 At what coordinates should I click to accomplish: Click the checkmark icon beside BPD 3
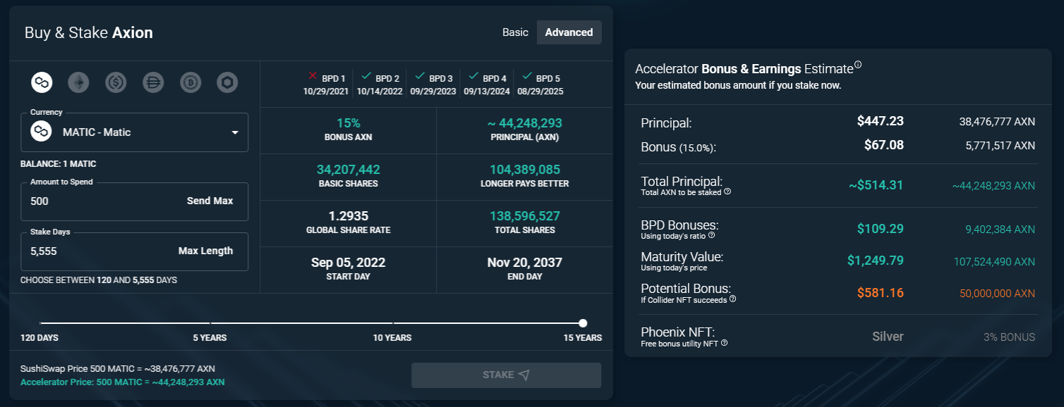[x=419, y=75]
